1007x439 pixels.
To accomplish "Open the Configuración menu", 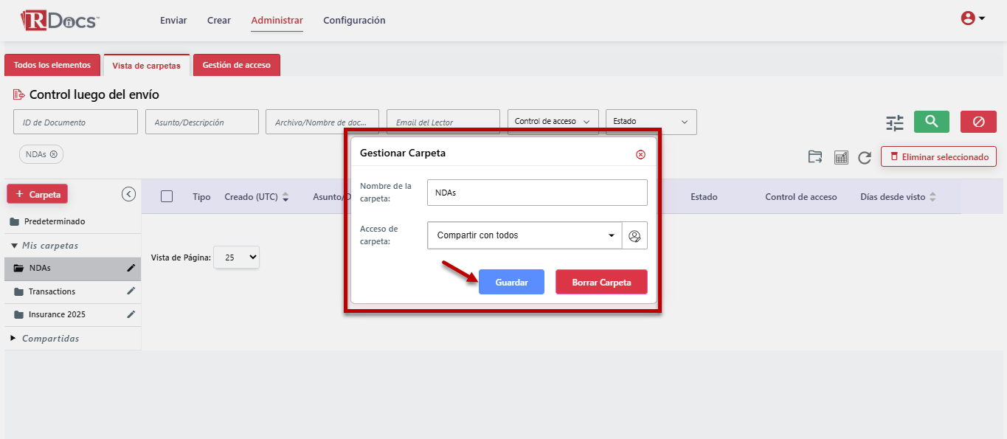I will tap(354, 21).
